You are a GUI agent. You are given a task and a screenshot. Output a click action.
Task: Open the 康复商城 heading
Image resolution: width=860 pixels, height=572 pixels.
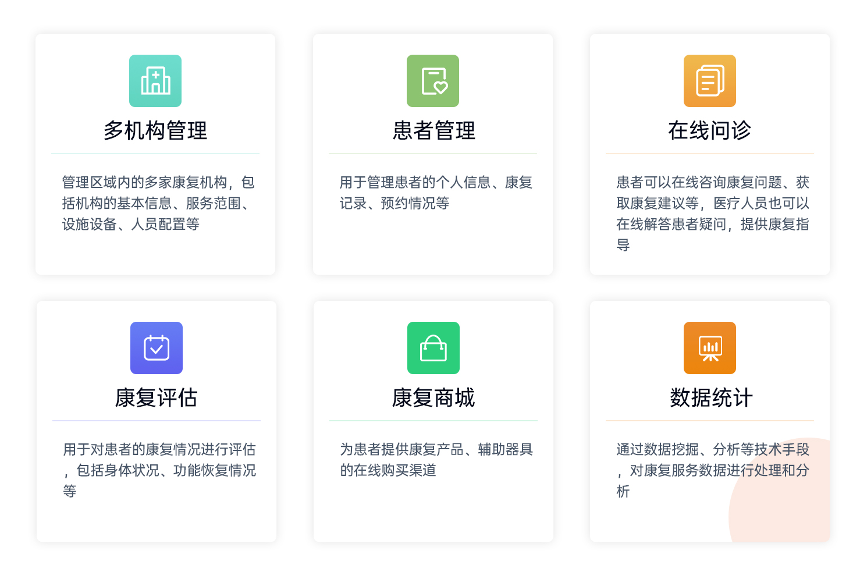[x=433, y=397]
